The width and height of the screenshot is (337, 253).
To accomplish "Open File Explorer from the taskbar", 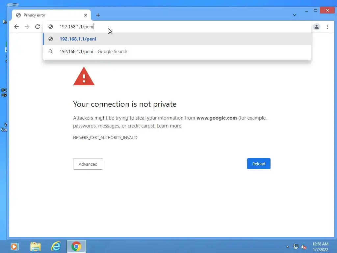I will click(x=36, y=246).
